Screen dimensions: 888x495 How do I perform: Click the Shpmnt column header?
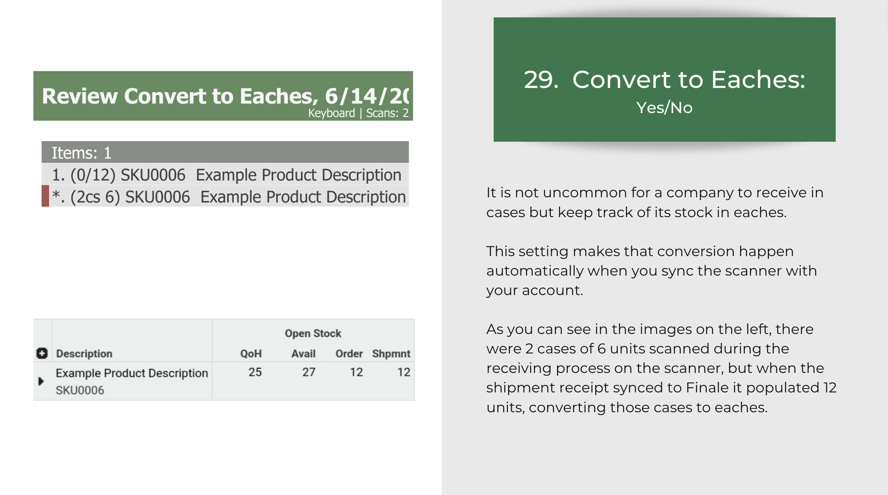point(391,353)
